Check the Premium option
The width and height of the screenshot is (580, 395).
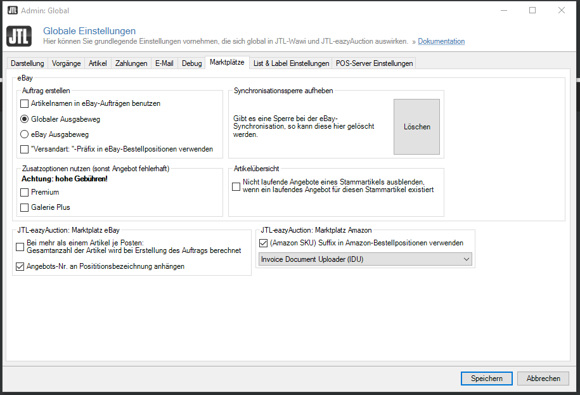24,192
